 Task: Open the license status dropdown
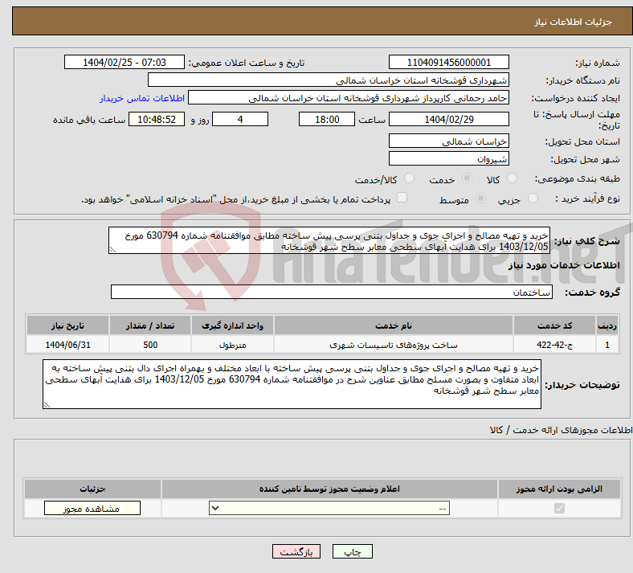pos(329,508)
